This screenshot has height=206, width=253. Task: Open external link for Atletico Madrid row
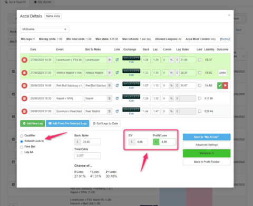[117, 73]
